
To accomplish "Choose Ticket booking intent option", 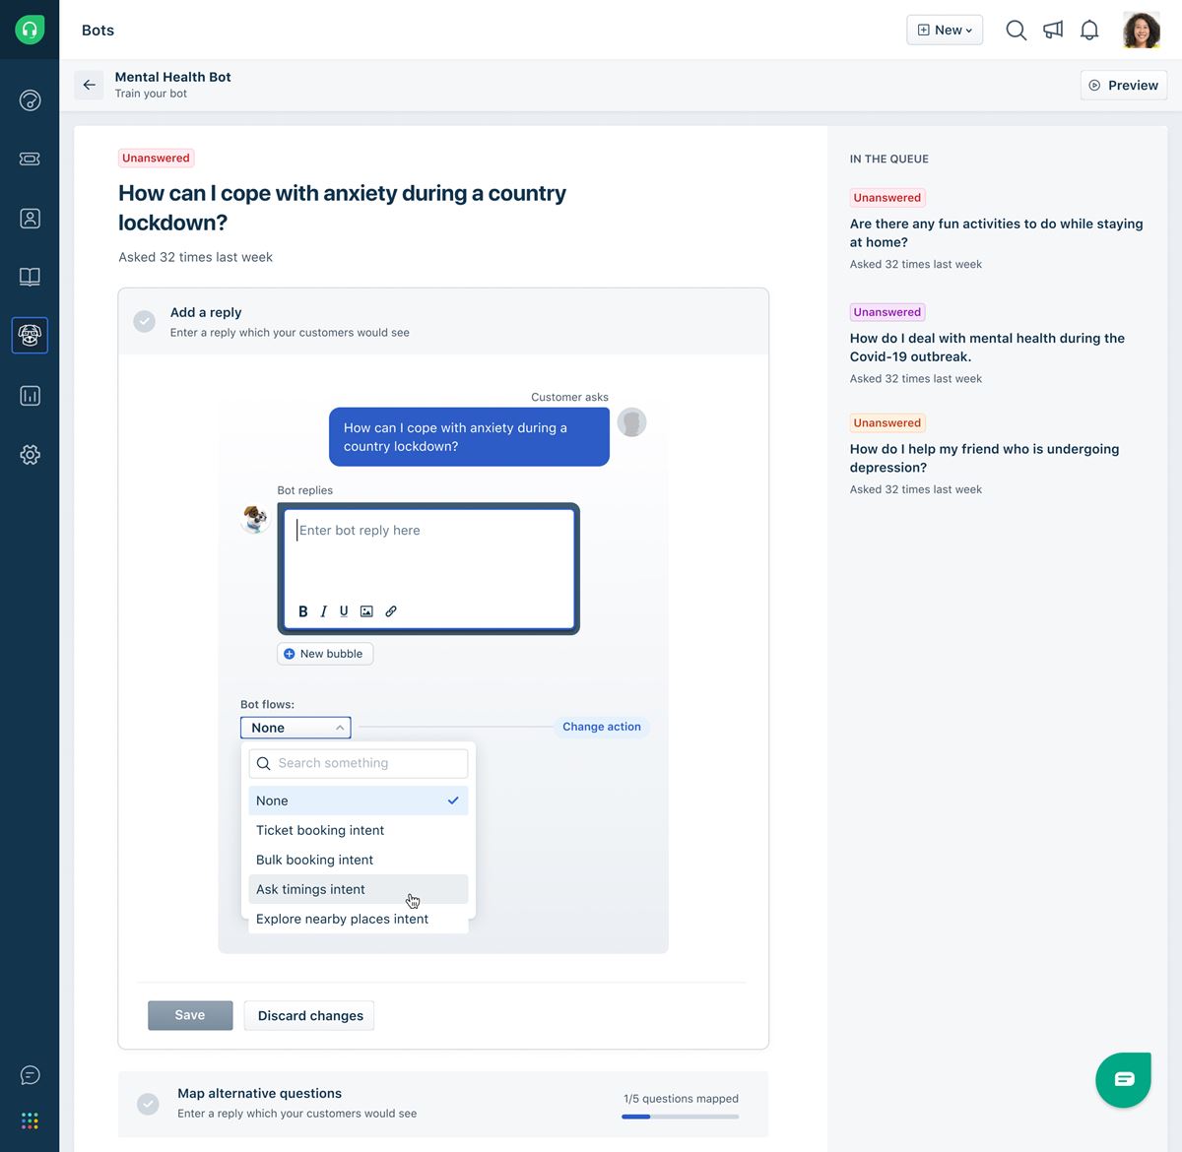I will point(320,830).
